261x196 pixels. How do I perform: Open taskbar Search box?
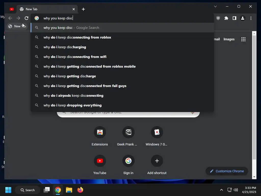(28, 190)
